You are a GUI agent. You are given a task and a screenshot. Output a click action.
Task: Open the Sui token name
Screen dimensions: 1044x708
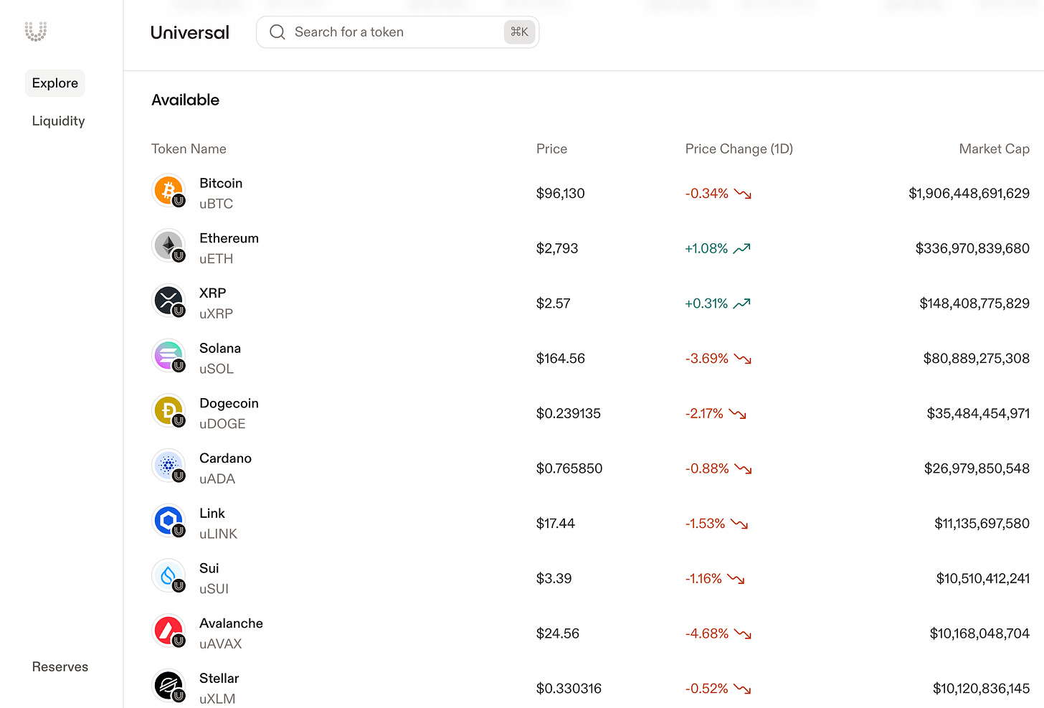click(x=209, y=568)
